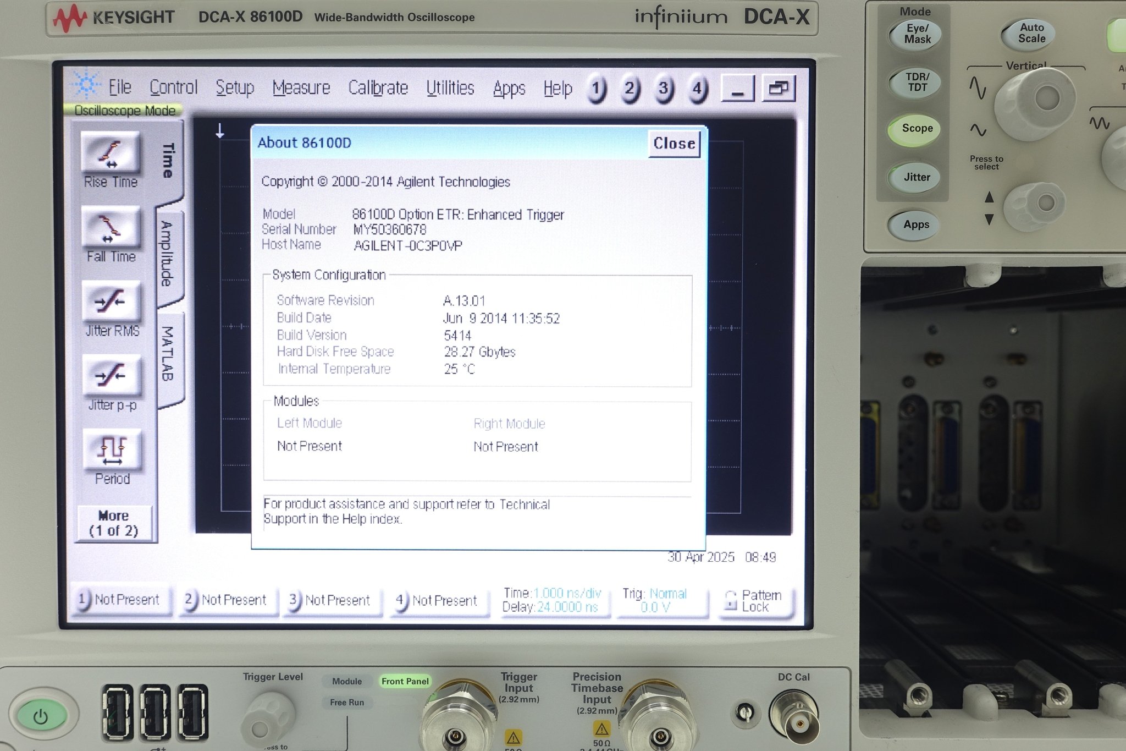Click the Hard Disk Free Space value 28.27 Gbytes

479,352
